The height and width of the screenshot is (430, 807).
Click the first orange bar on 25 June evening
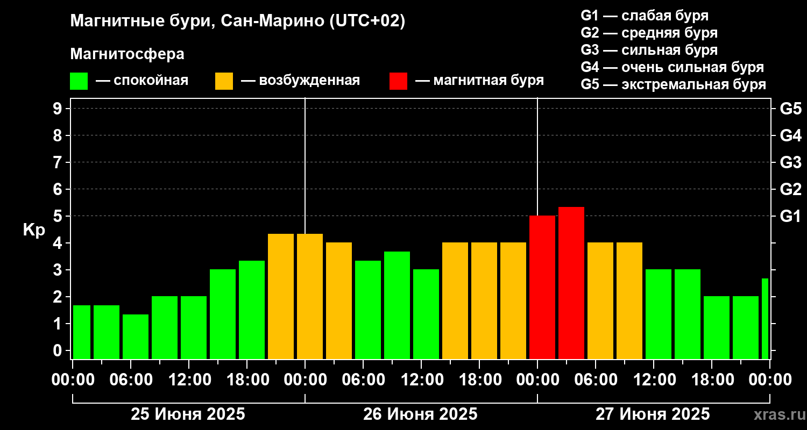pyautogui.click(x=281, y=296)
